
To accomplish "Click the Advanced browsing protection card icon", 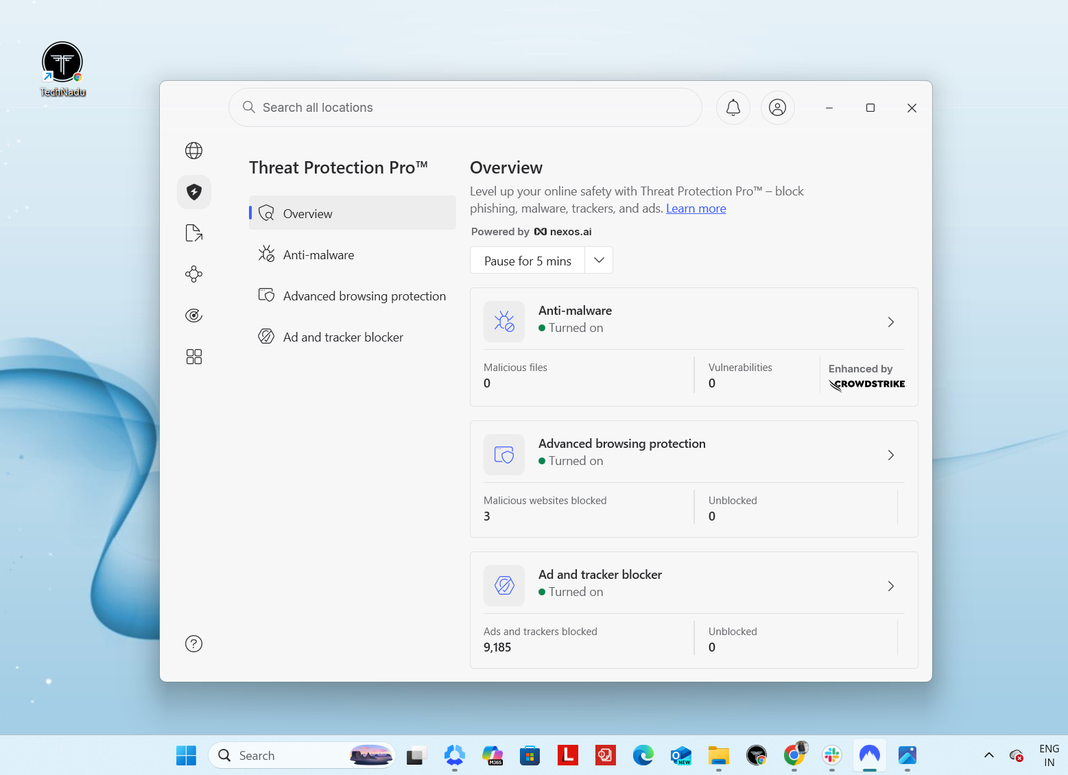I will coord(504,455).
